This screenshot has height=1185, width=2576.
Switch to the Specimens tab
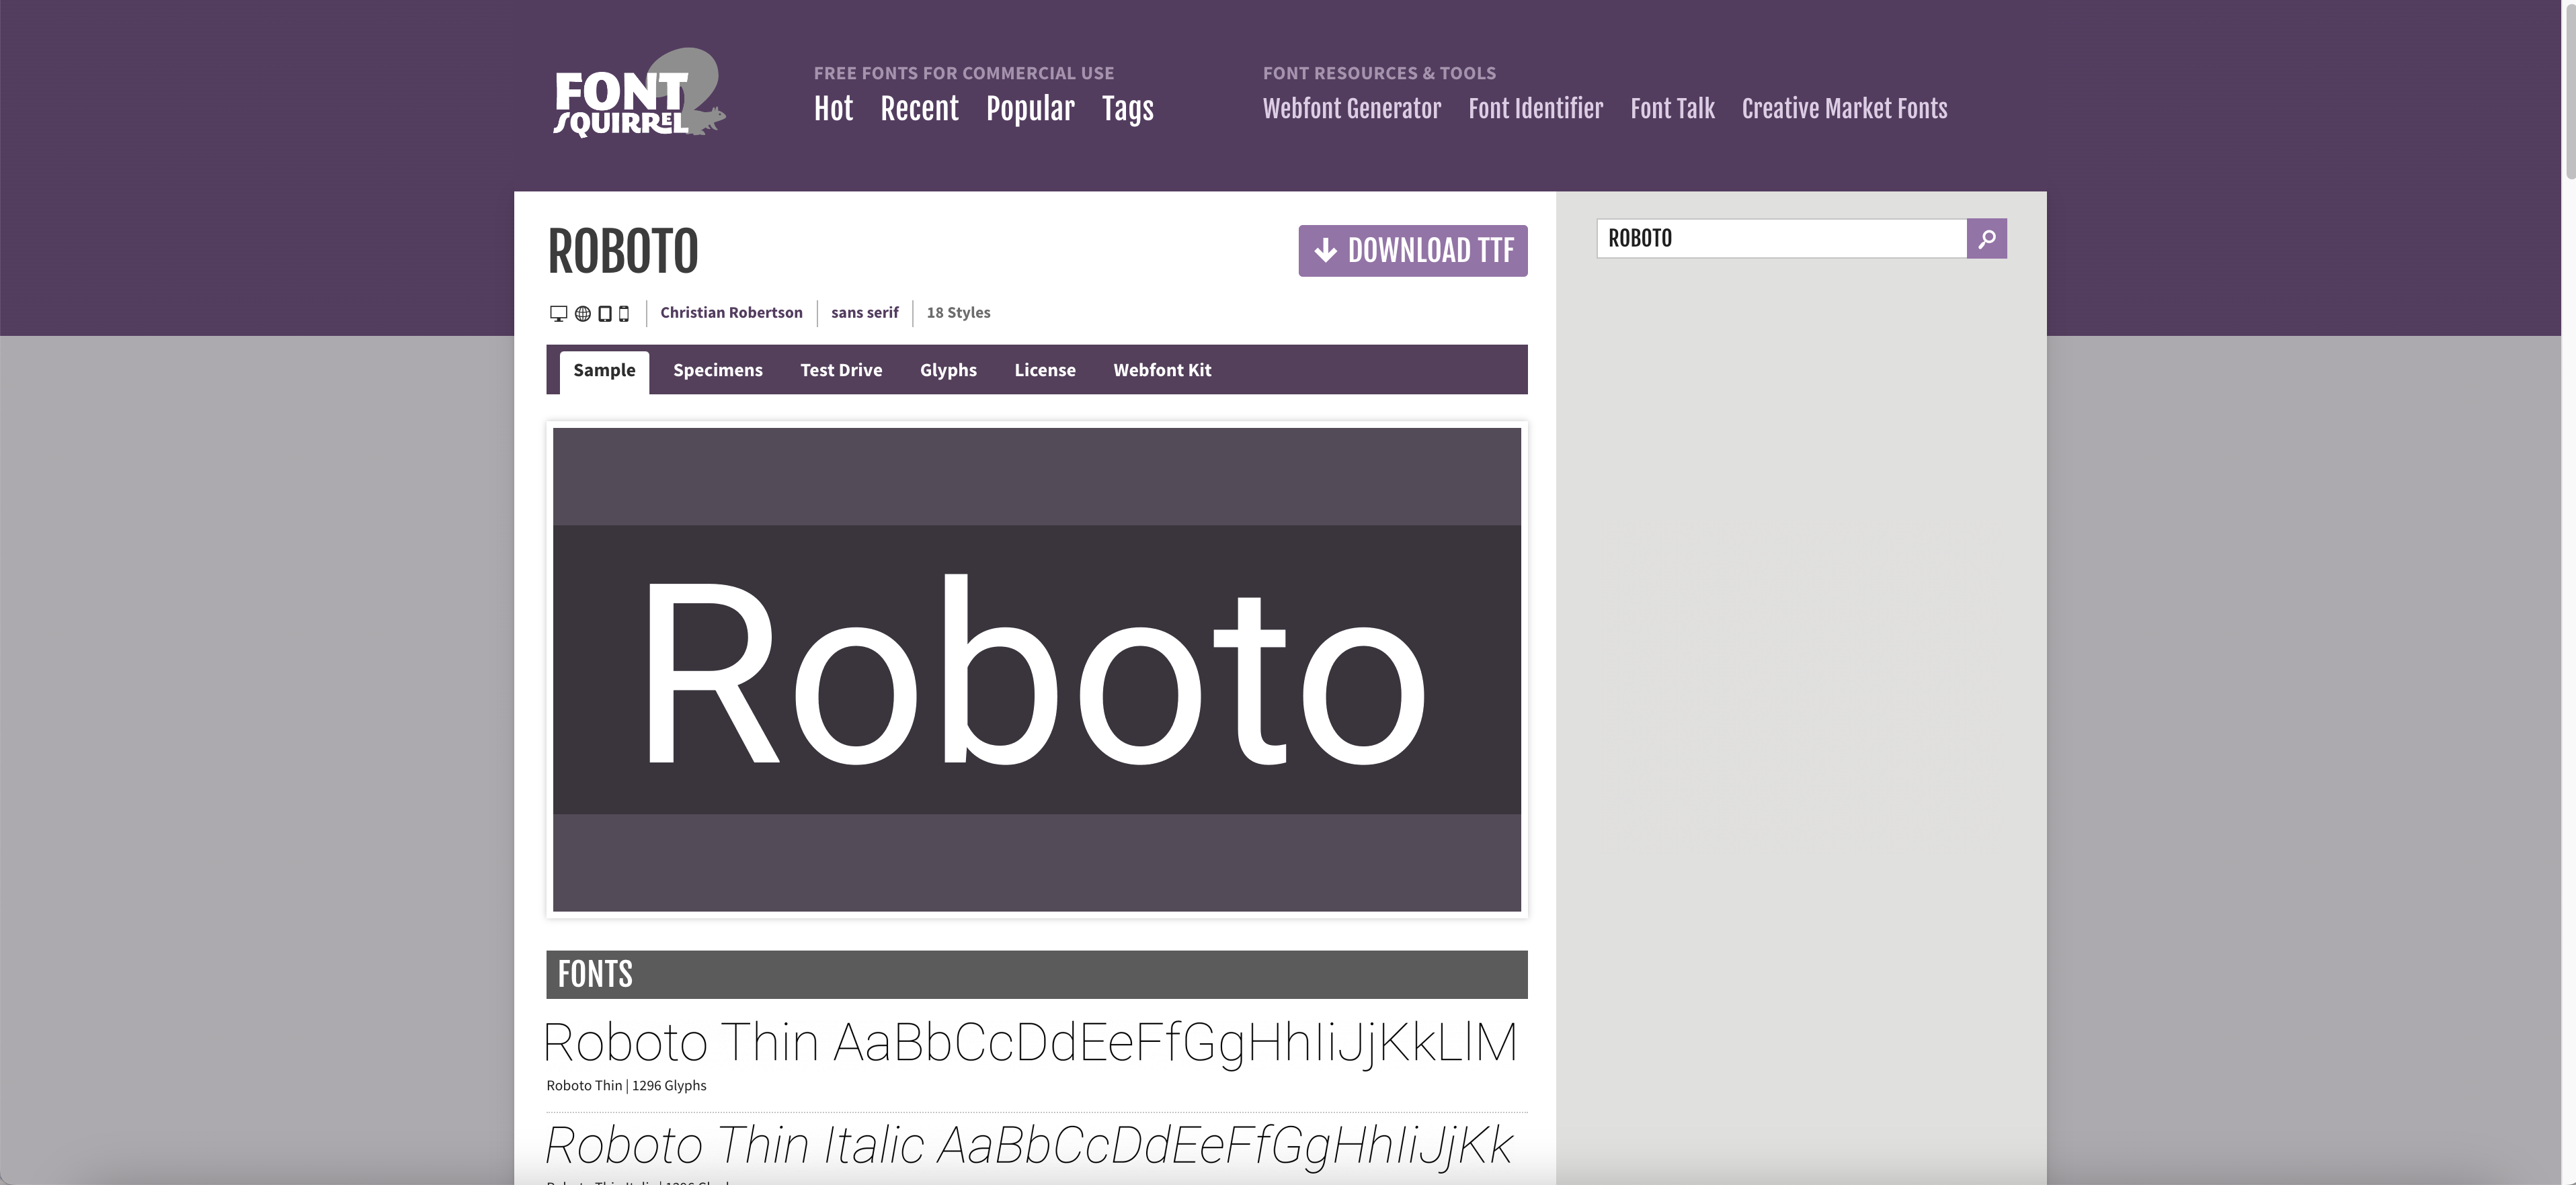click(x=717, y=371)
